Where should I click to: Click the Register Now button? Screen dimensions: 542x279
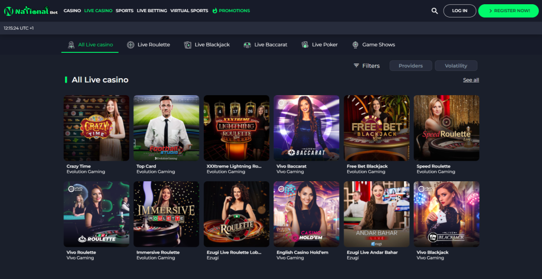[509, 11]
